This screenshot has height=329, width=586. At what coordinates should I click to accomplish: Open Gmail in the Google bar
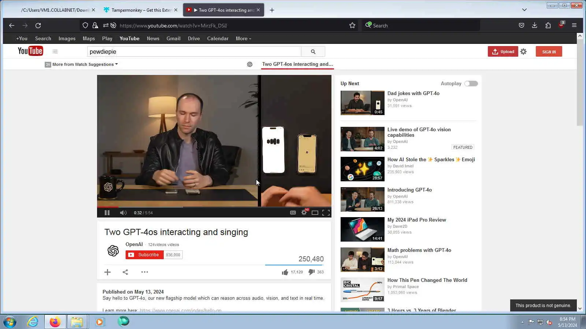click(173, 38)
